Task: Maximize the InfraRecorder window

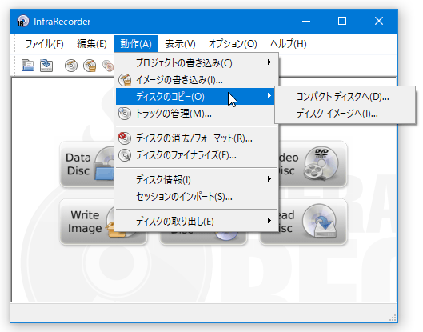Action: [342, 21]
